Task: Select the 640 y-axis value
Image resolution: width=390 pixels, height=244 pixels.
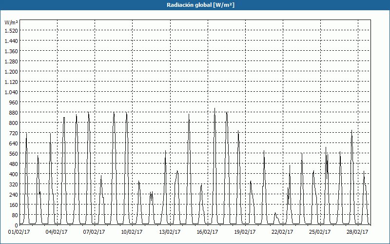Action: [x=14, y=143]
